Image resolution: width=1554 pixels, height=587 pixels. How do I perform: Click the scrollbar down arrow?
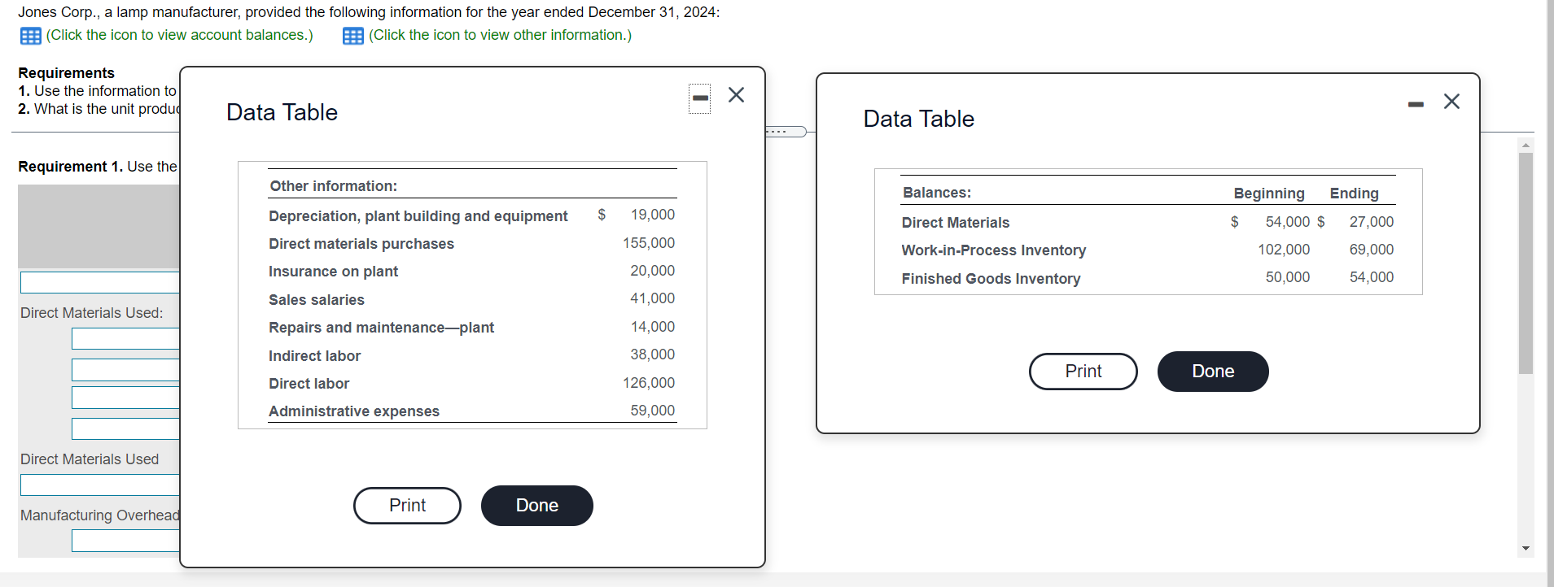(x=1526, y=549)
